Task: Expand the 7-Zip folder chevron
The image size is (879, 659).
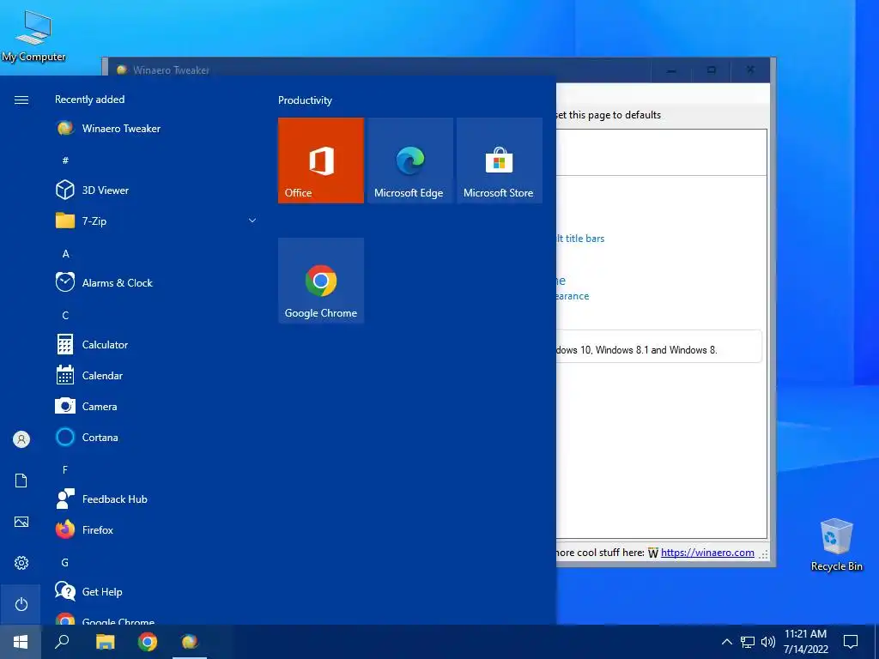Action: (252, 221)
